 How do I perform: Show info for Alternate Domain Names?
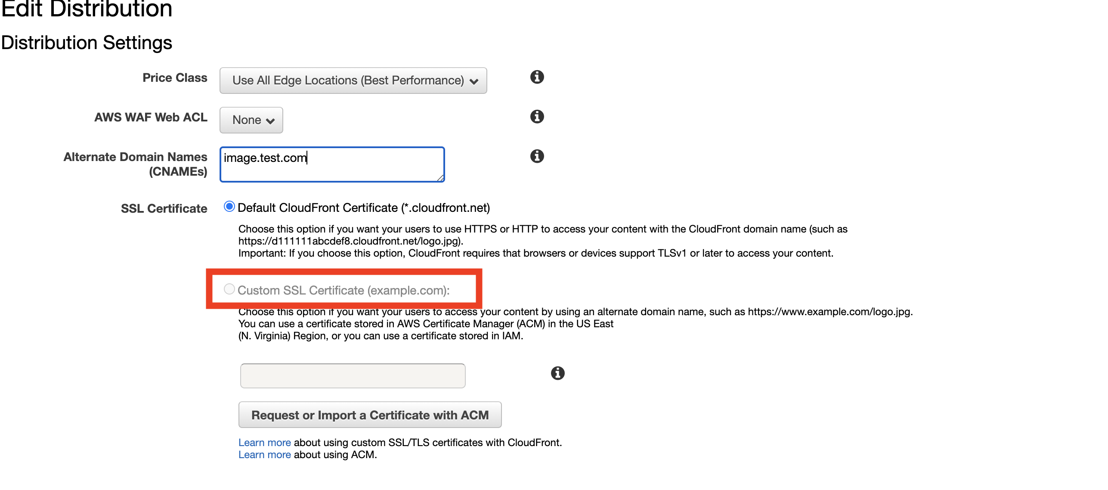537,156
